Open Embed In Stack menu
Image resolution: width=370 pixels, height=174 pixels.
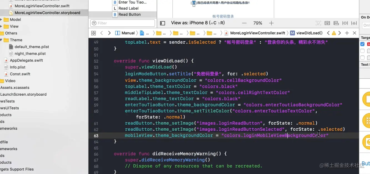327,23
